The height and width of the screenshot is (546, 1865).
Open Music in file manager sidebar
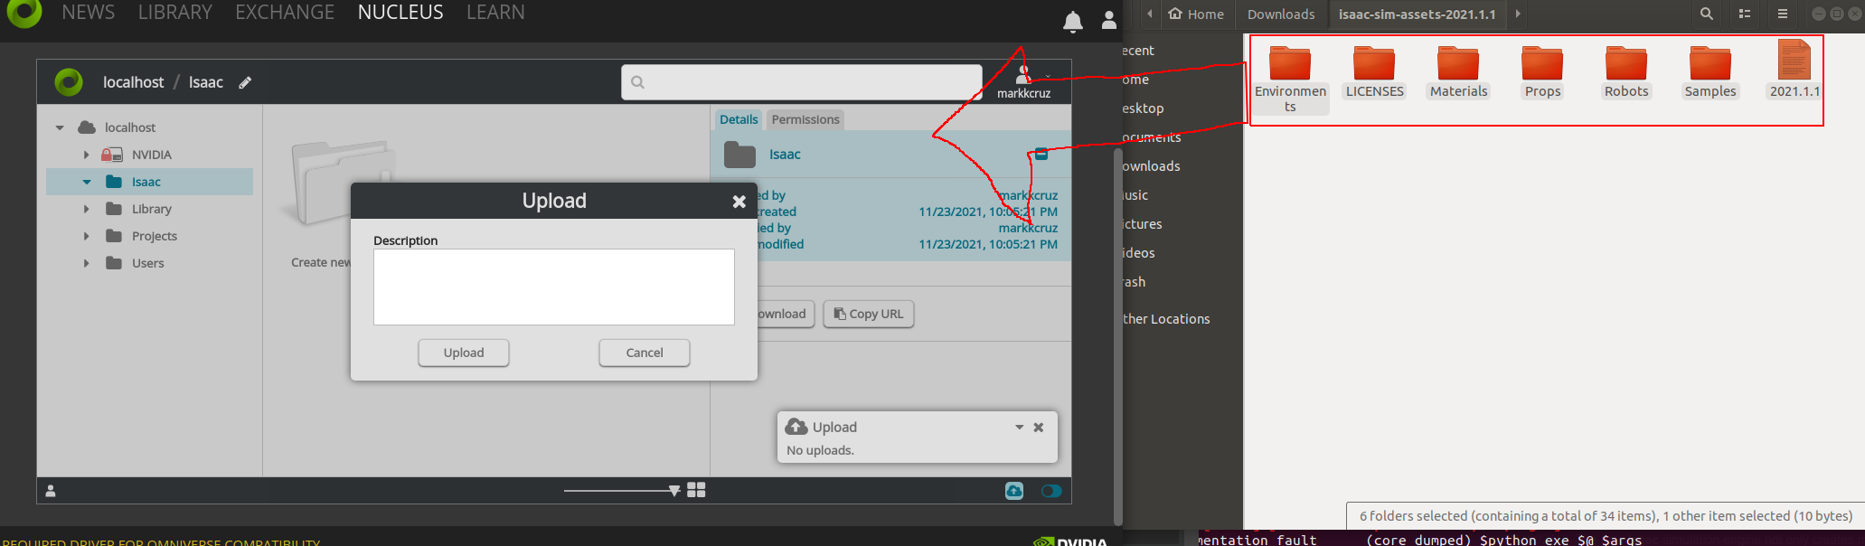1135,195
